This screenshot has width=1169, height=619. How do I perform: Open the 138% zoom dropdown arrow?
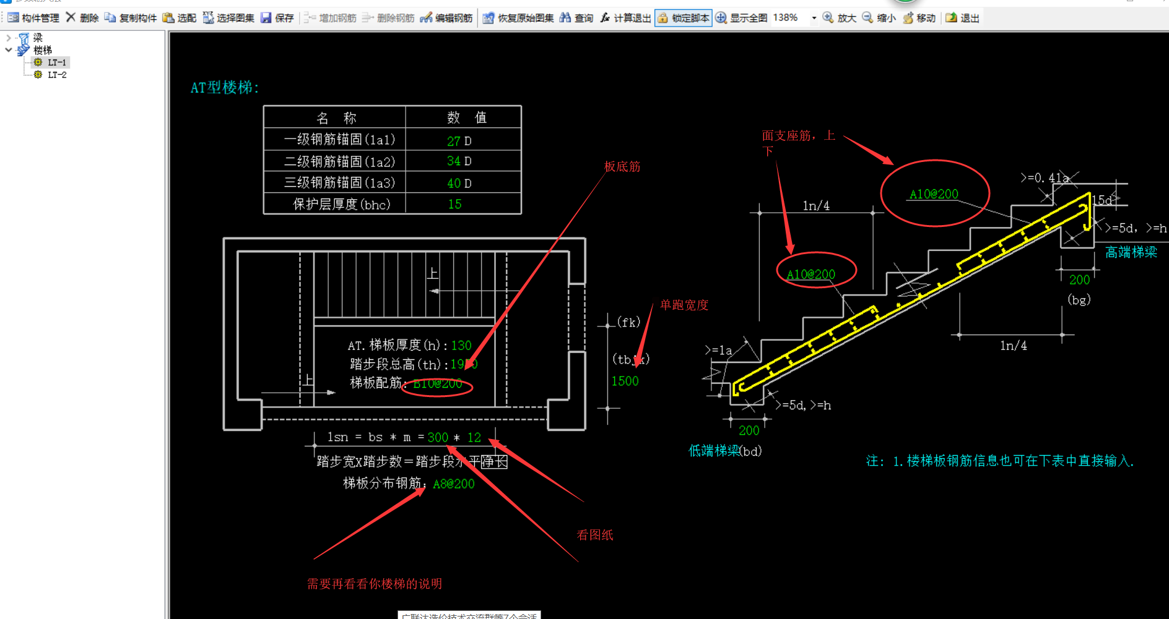click(814, 18)
